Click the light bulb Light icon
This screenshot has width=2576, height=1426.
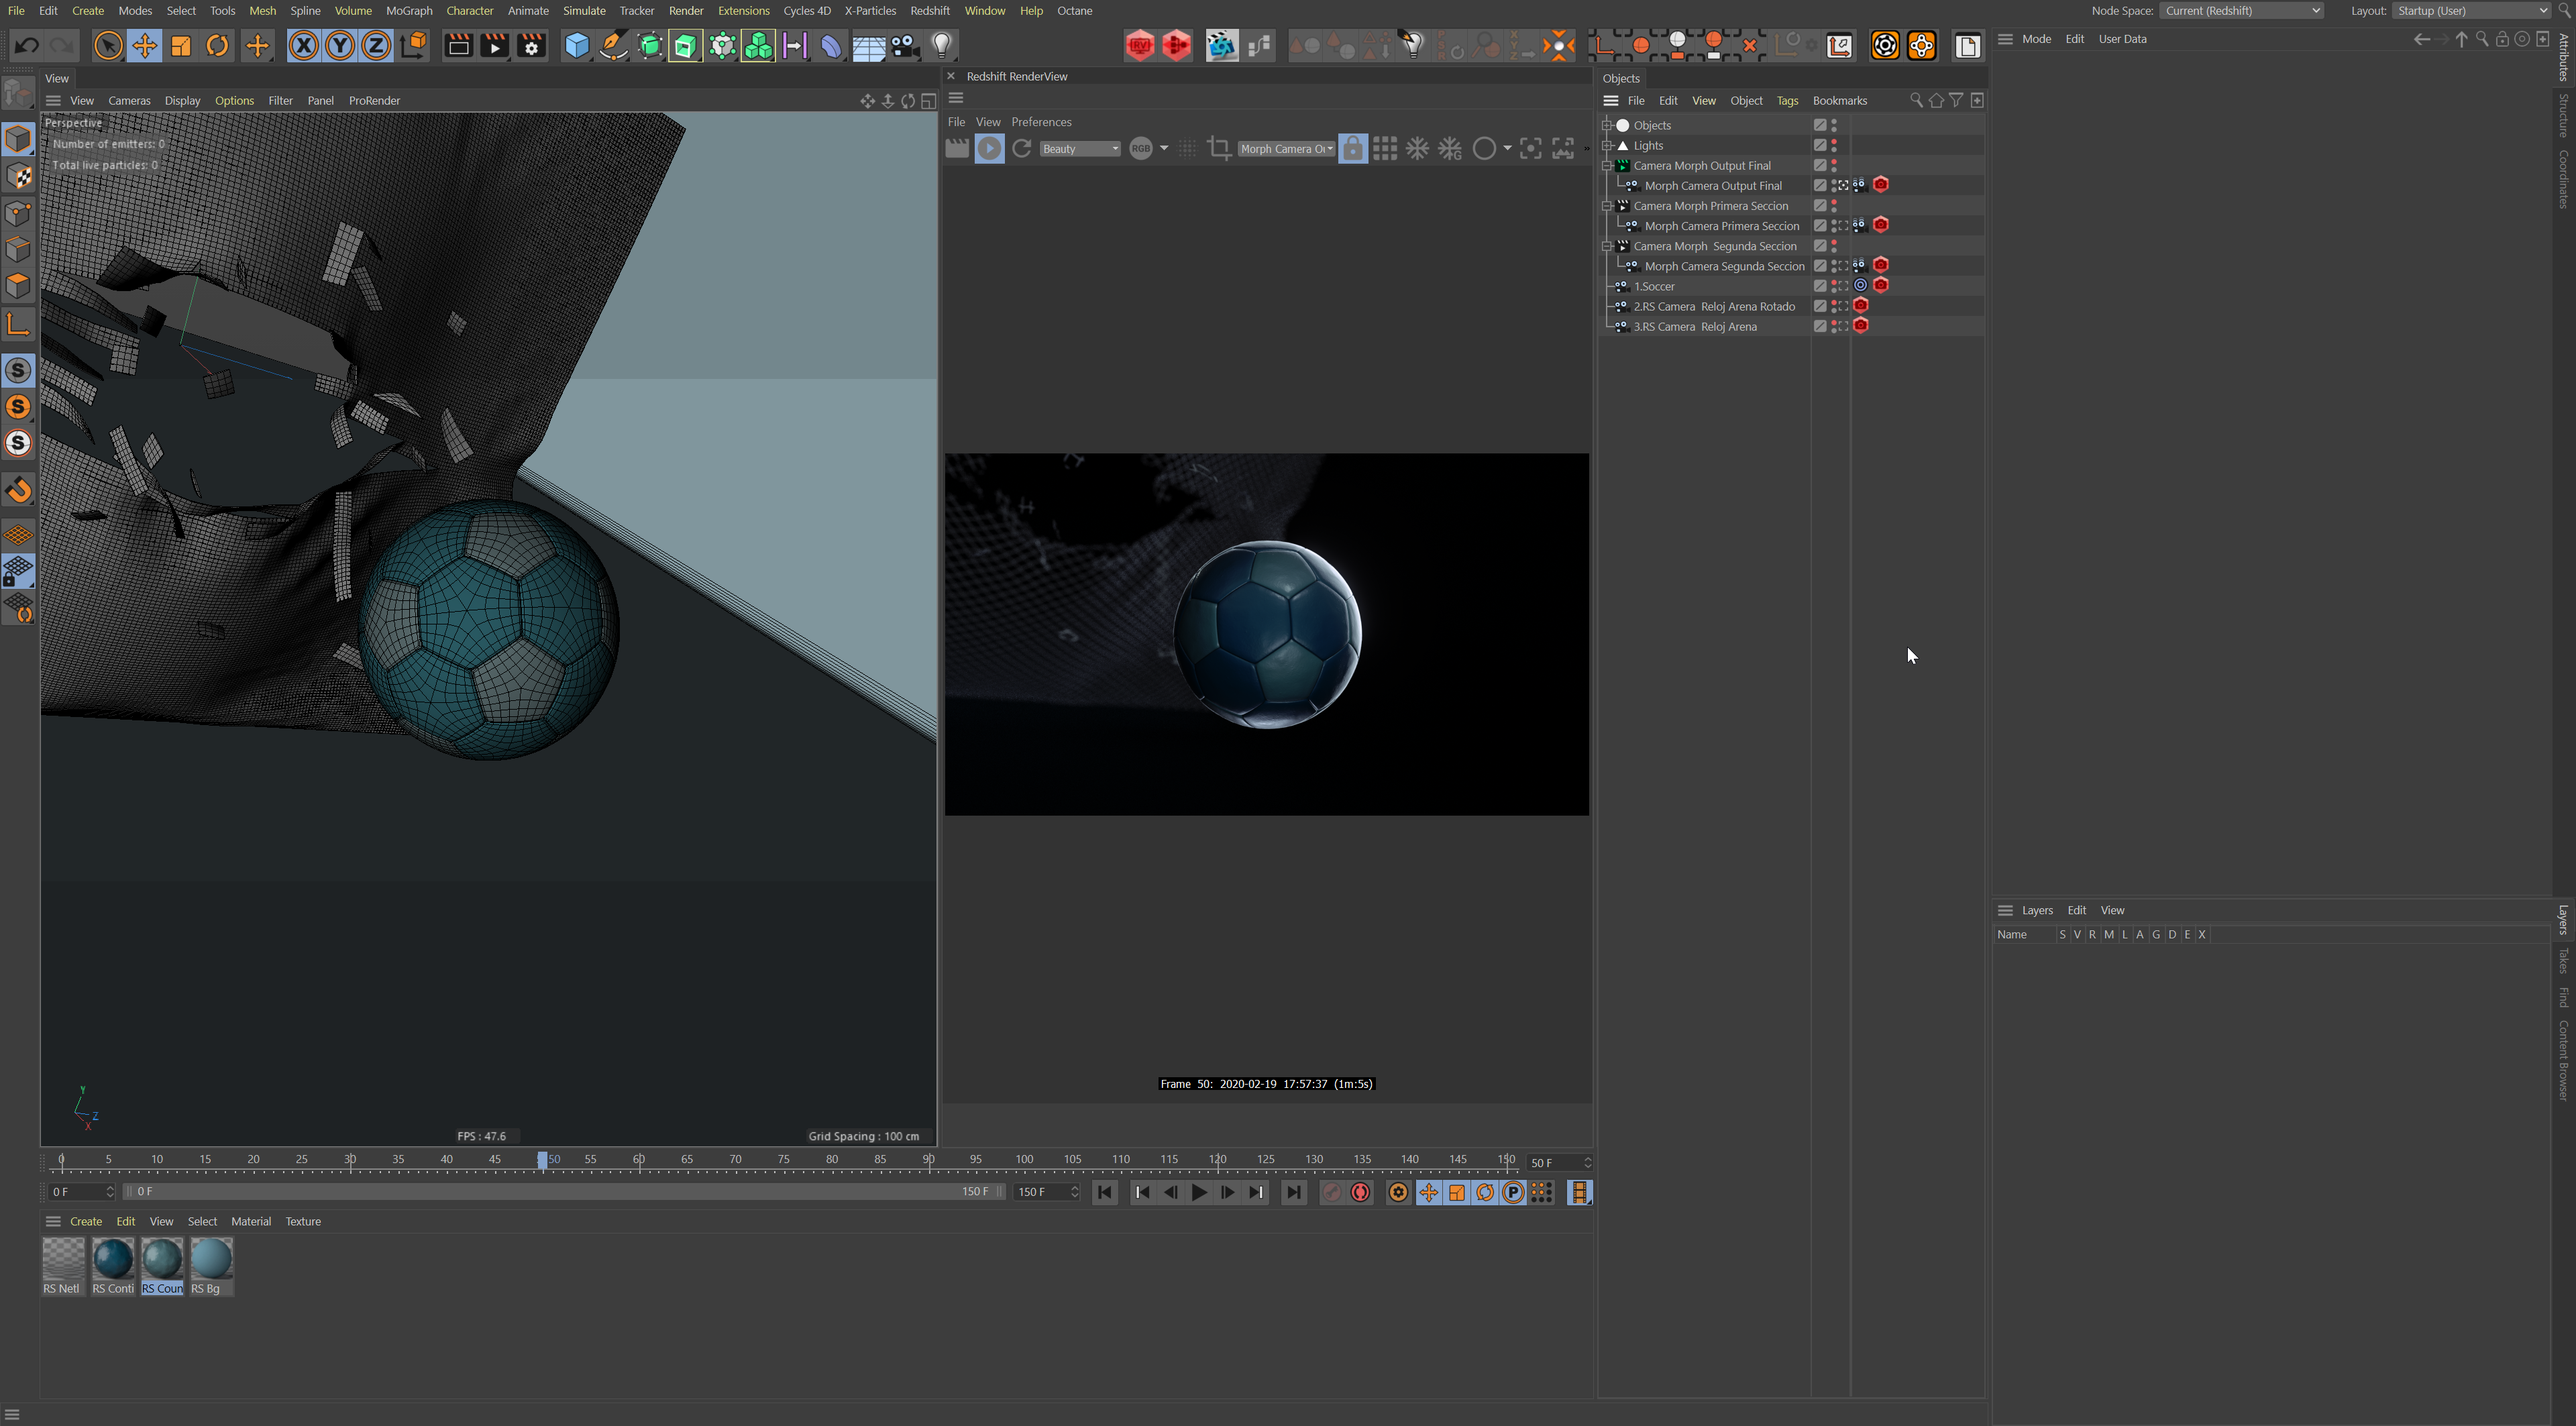pyautogui.click(x=942, y=46)
